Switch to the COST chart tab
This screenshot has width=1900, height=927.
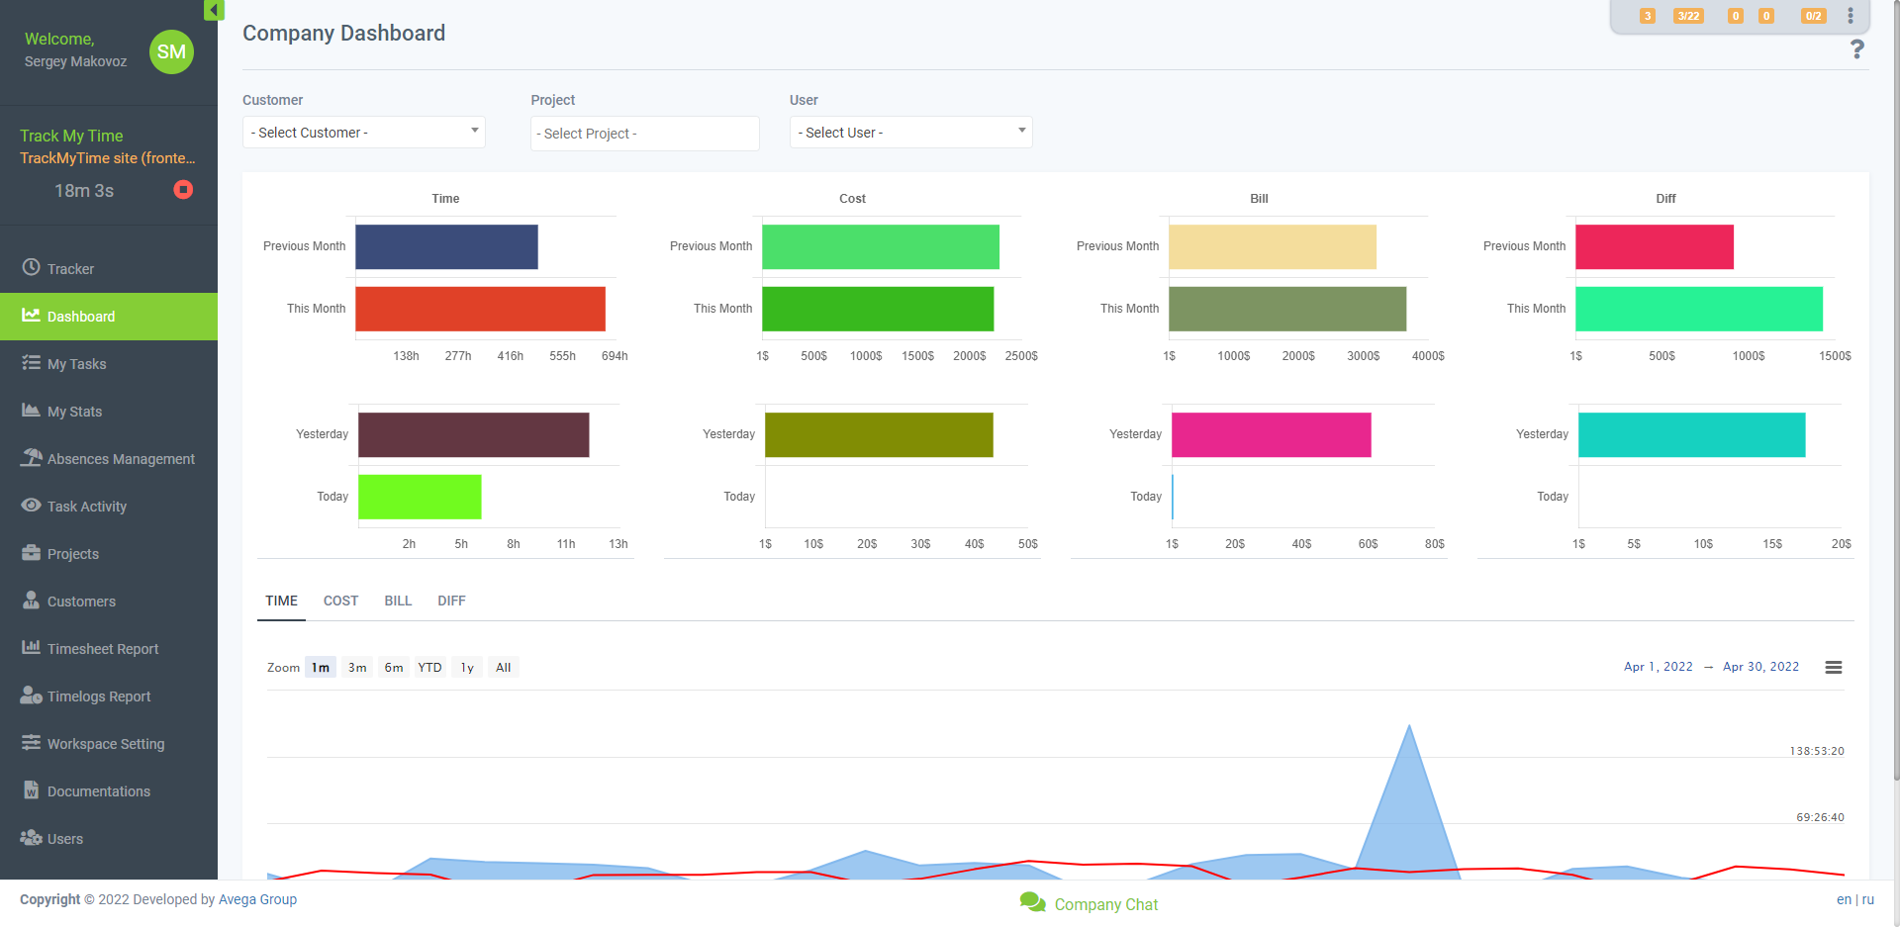(x=340, y=601)
